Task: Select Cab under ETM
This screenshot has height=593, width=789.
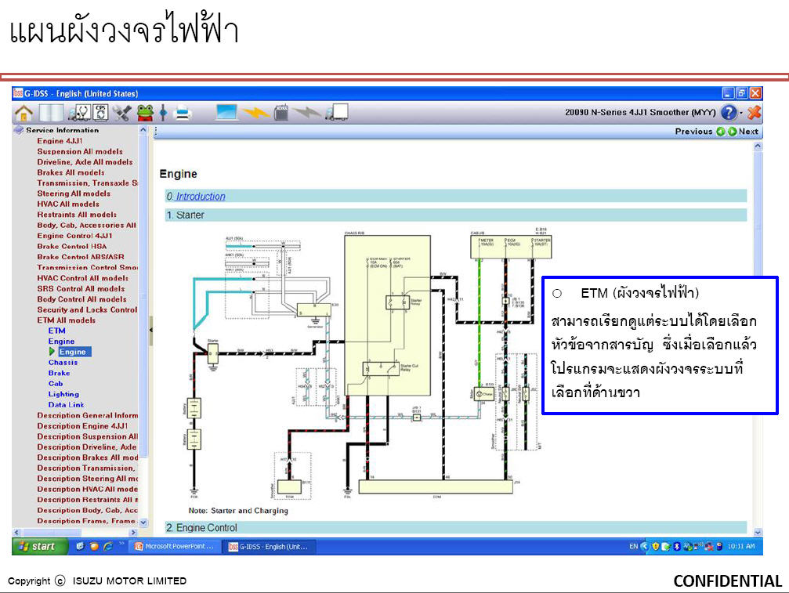Action: [56, 384]
